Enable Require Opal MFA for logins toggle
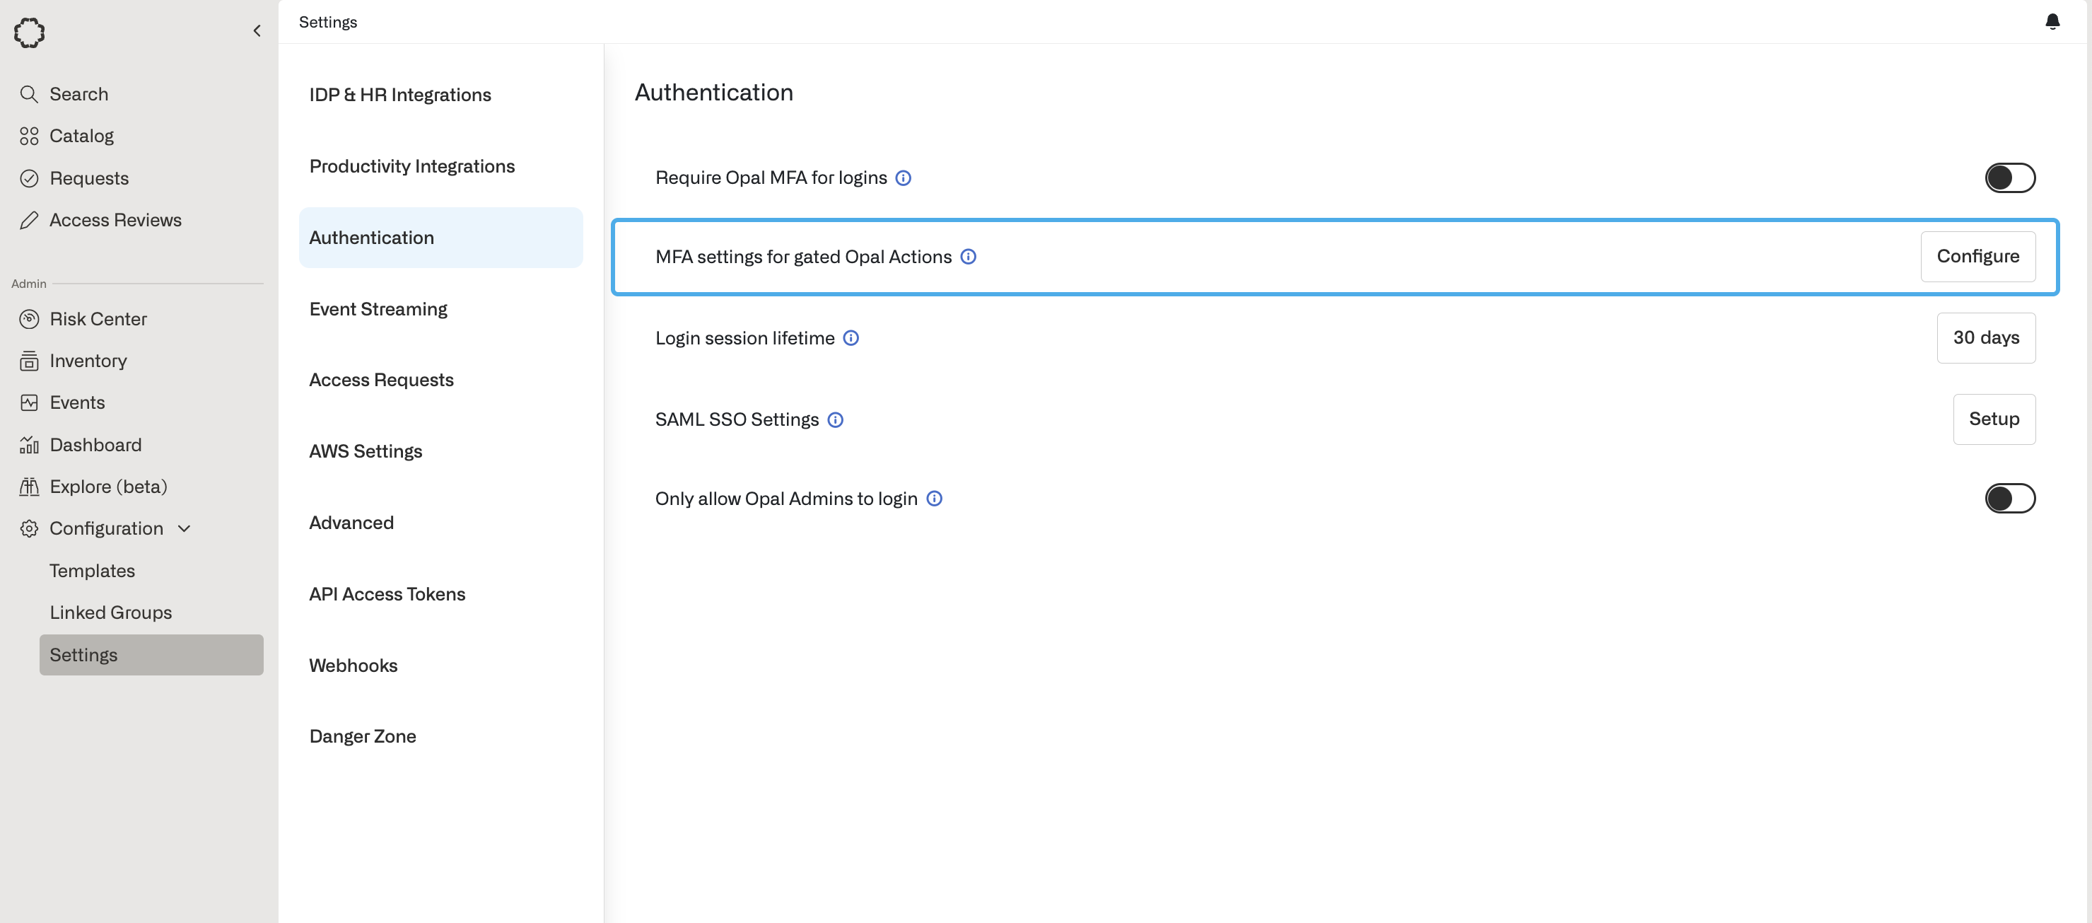2092x923 pixels. coord(2009,178)
